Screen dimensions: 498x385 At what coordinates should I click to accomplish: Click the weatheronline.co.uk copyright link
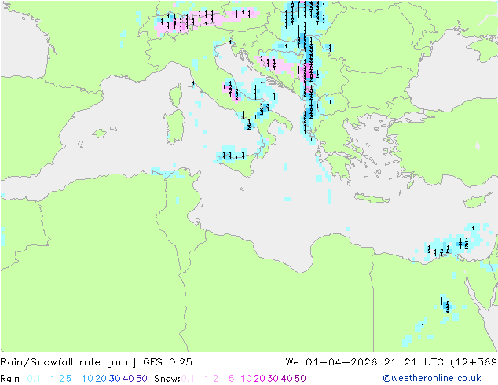point(432,378)
